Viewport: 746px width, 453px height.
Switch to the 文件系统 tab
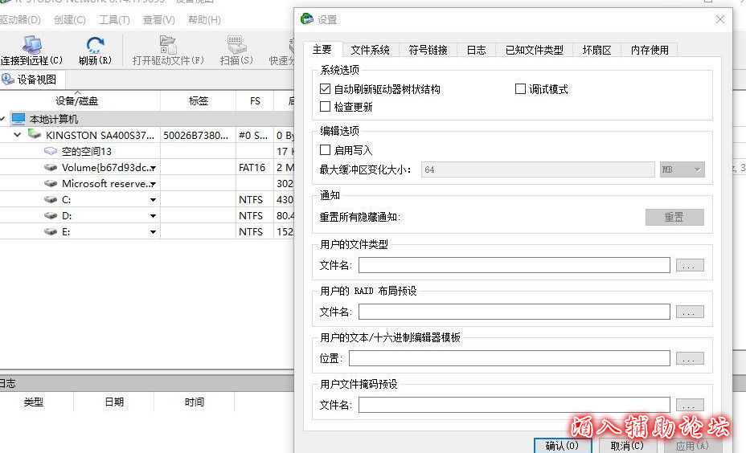pos(370,50)
